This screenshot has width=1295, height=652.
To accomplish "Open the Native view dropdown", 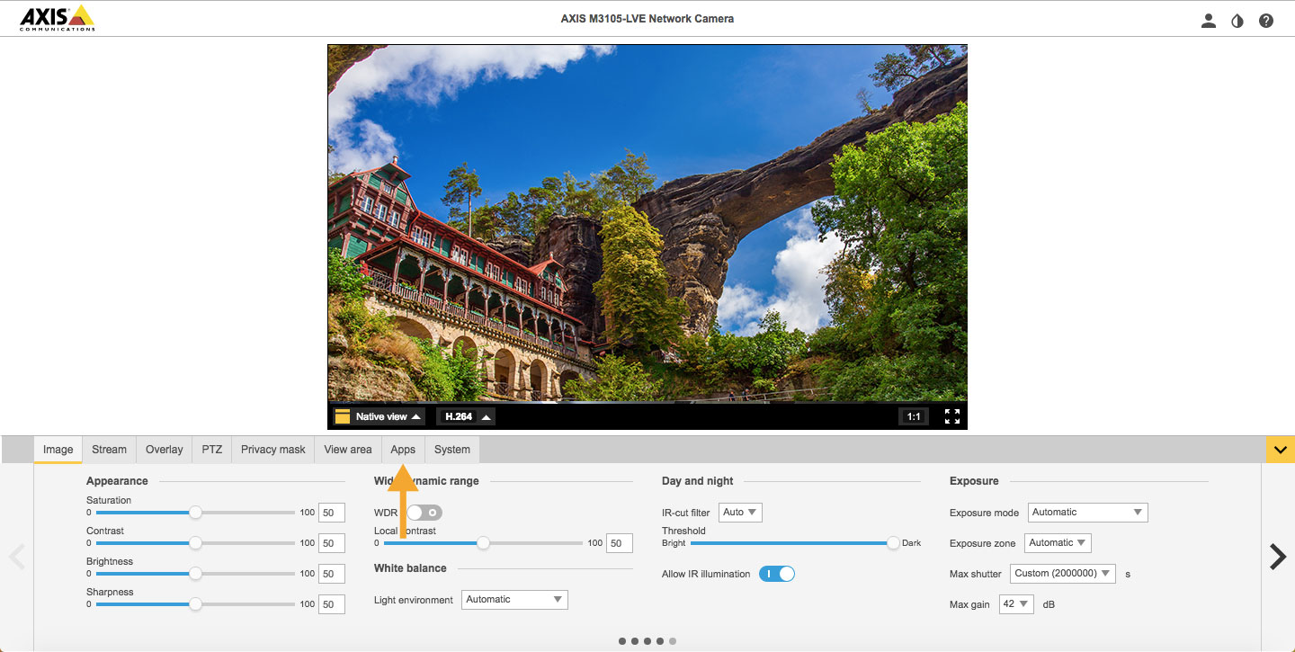I will 379,416.
